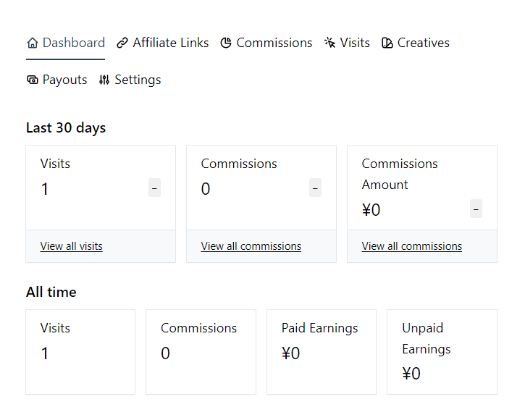
Task: Click the Commissions trend badge in Last 30 days
Action: pyautogui.click(x=315, y=188)
